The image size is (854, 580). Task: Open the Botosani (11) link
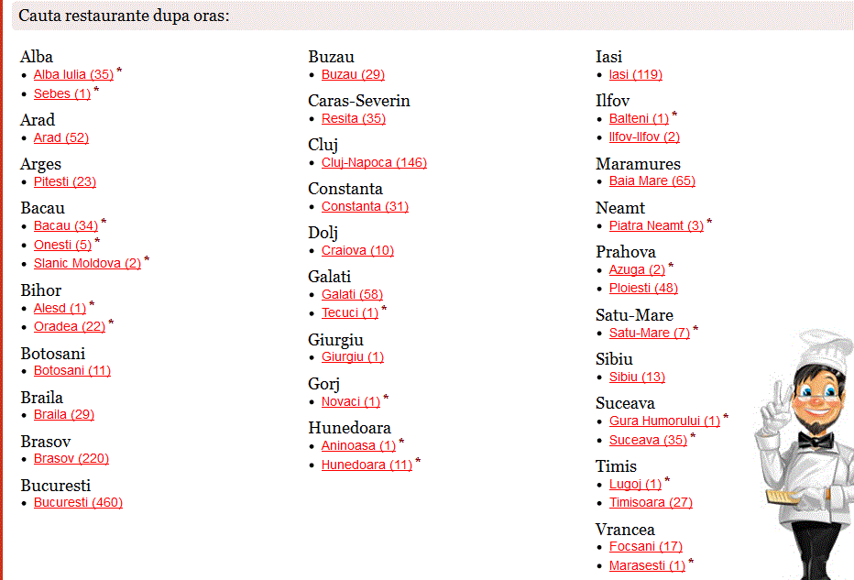[71, 371]
